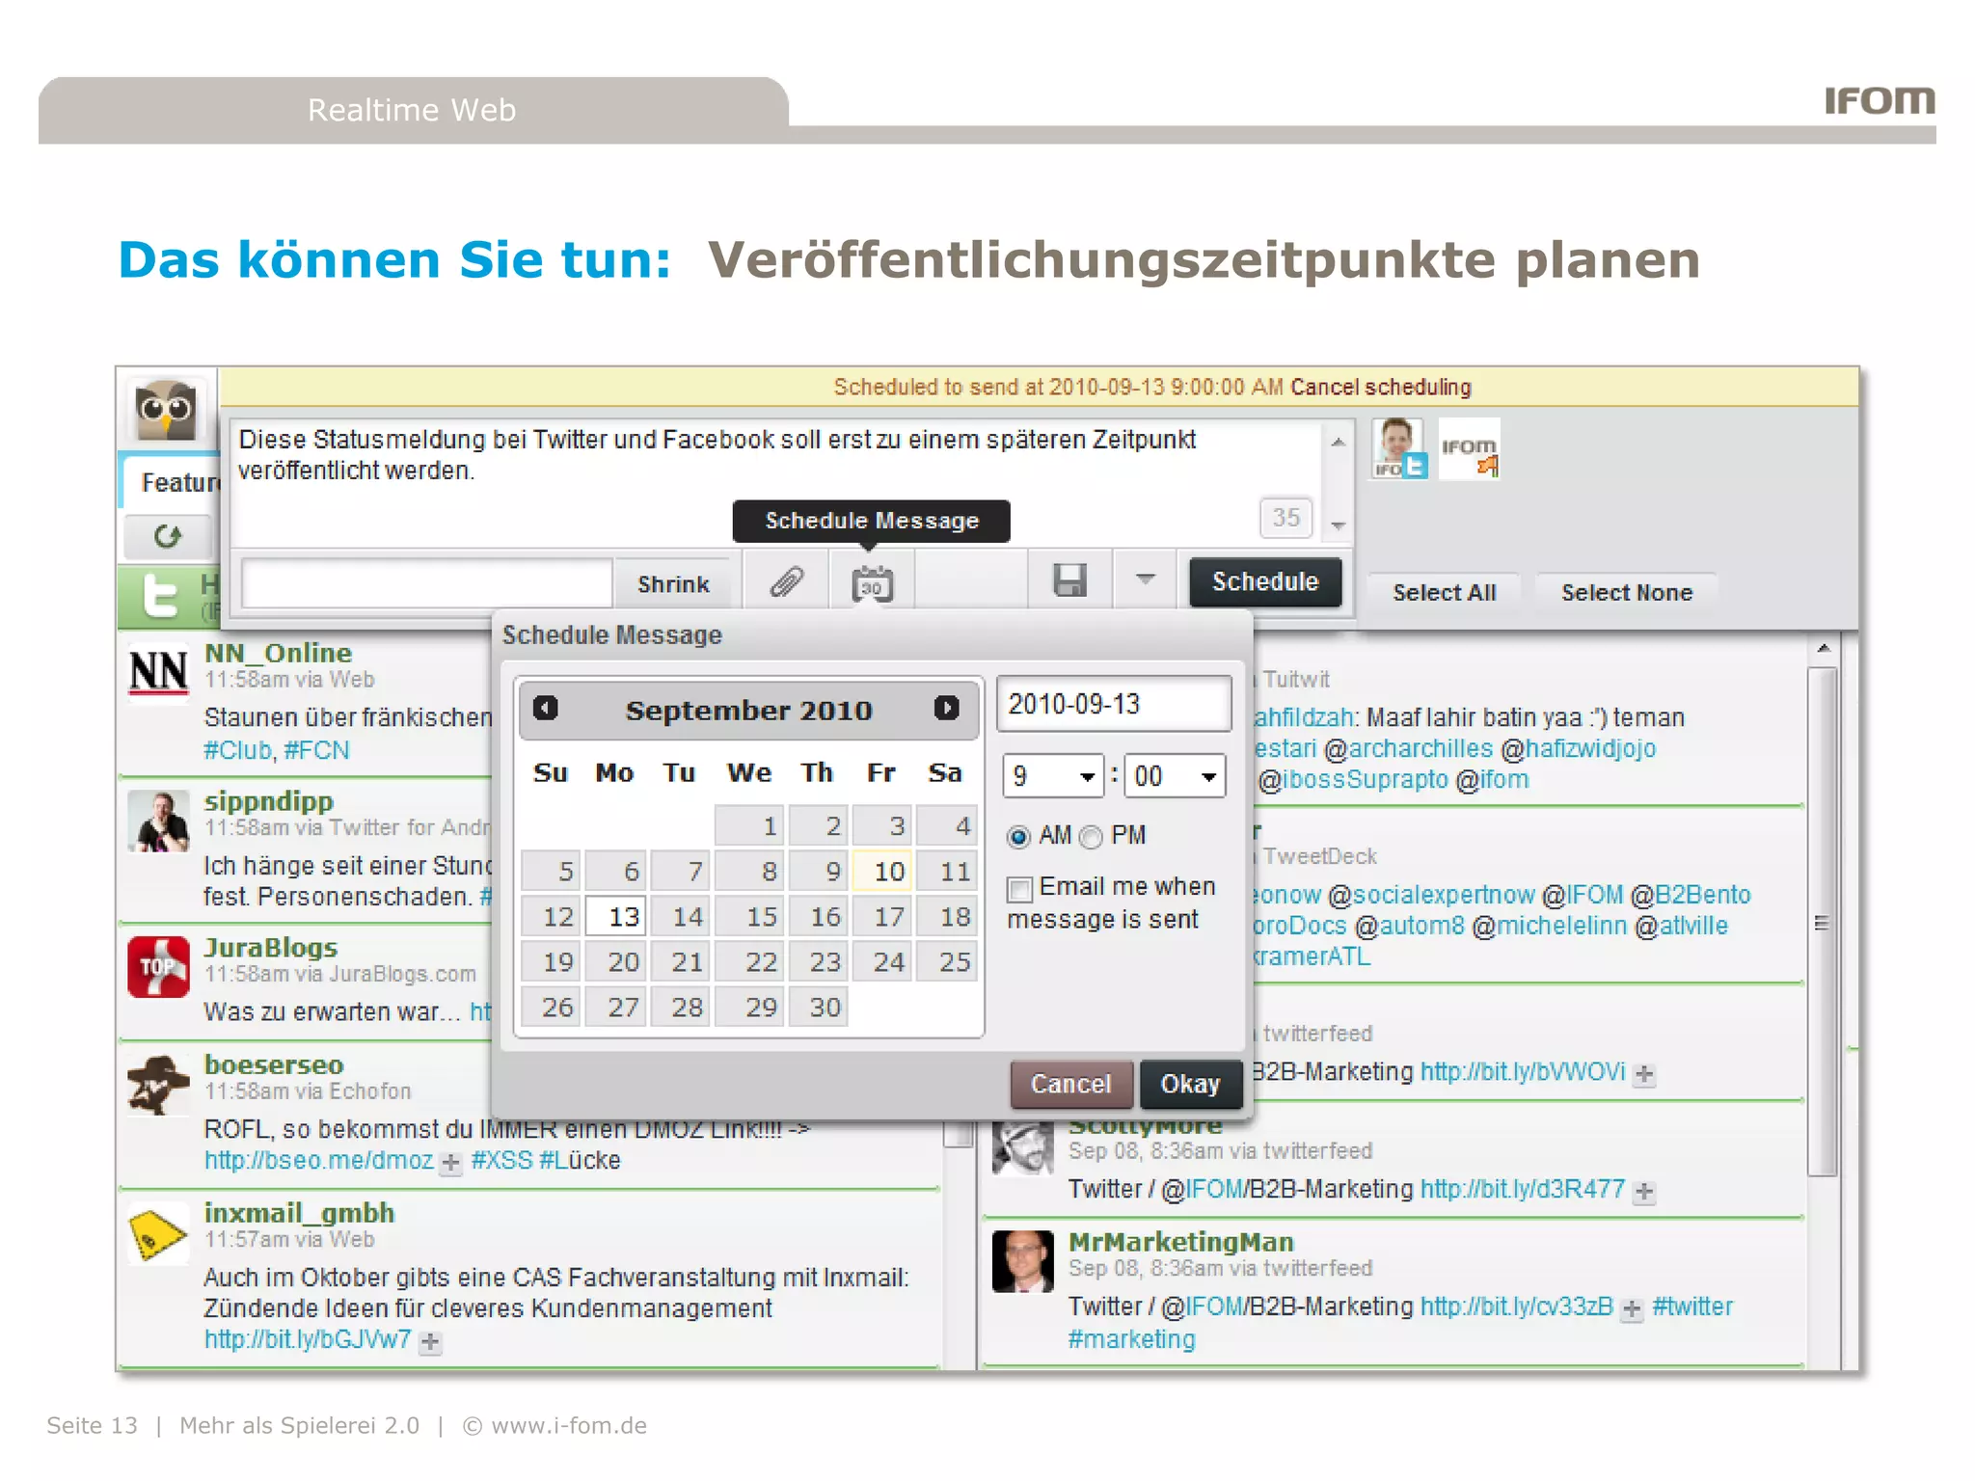This screenshot has height=1481, width=1975.
Task: Select September 10 in the calendar
Action: point(881,871)
